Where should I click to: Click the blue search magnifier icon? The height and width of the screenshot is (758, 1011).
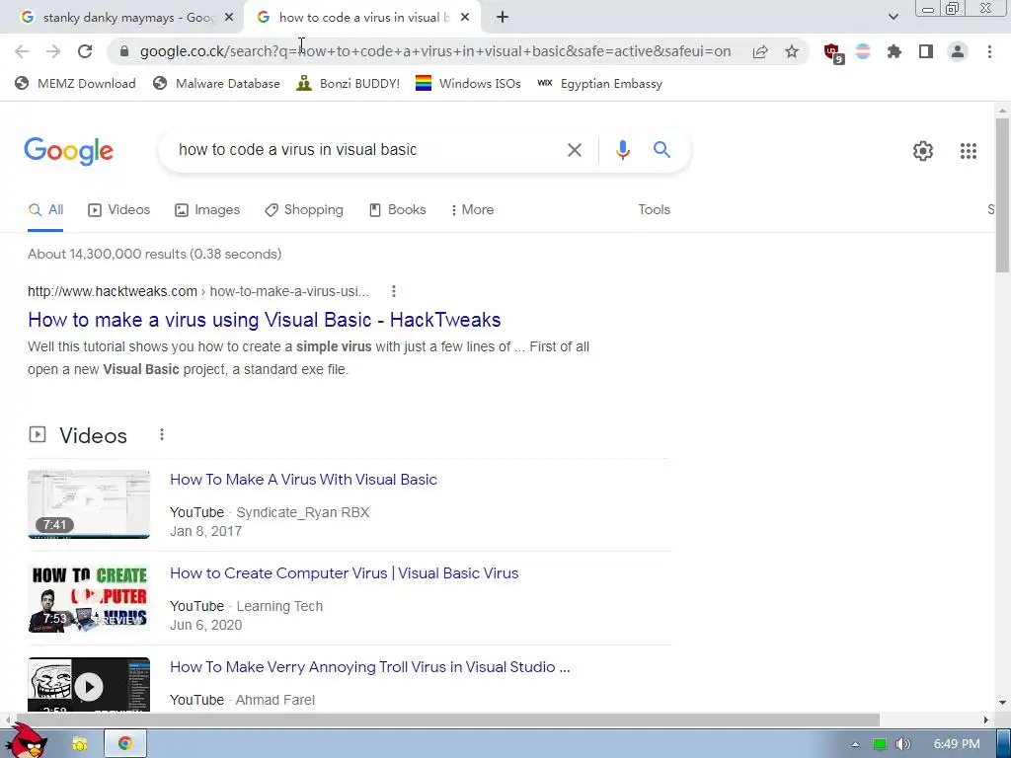pyautogui.click(x=661, y=150)
